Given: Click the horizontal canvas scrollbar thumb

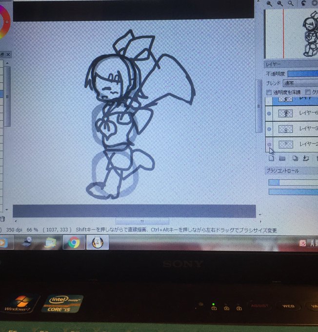Looking at the screenshot, I should 142,222.
